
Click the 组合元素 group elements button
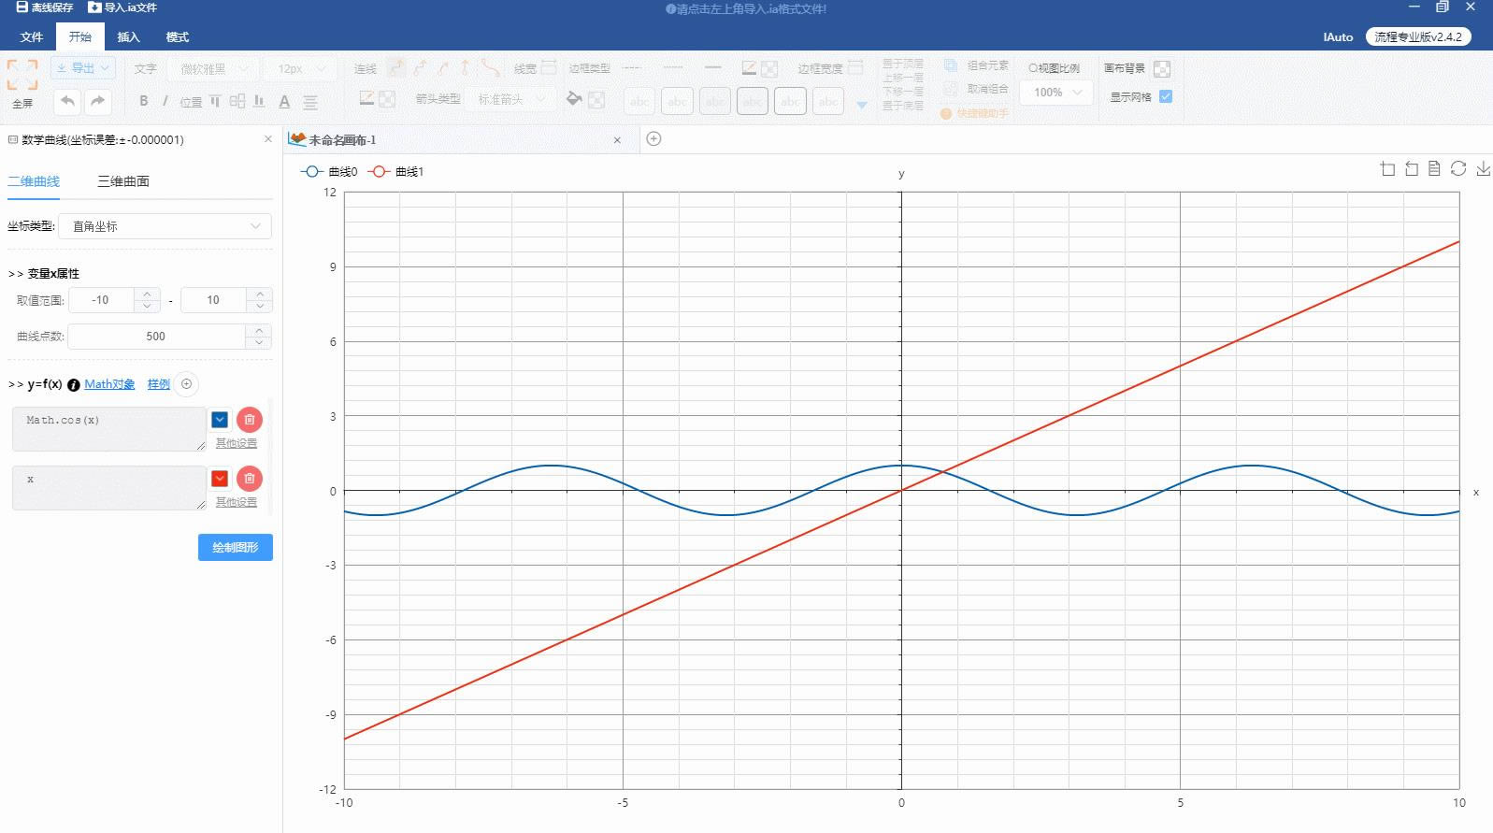tap(977, 65)
